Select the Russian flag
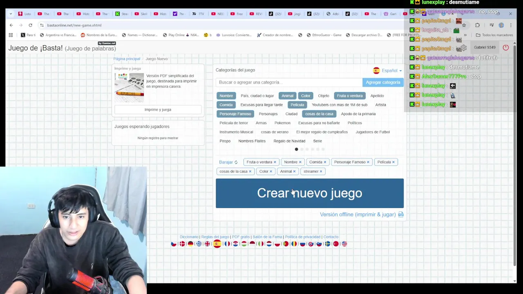 click(302, 244)
